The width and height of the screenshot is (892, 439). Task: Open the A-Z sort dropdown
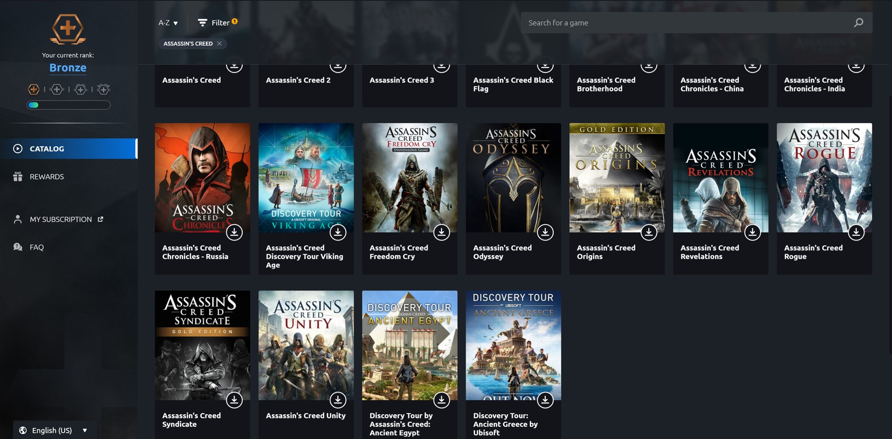[168, 23]
